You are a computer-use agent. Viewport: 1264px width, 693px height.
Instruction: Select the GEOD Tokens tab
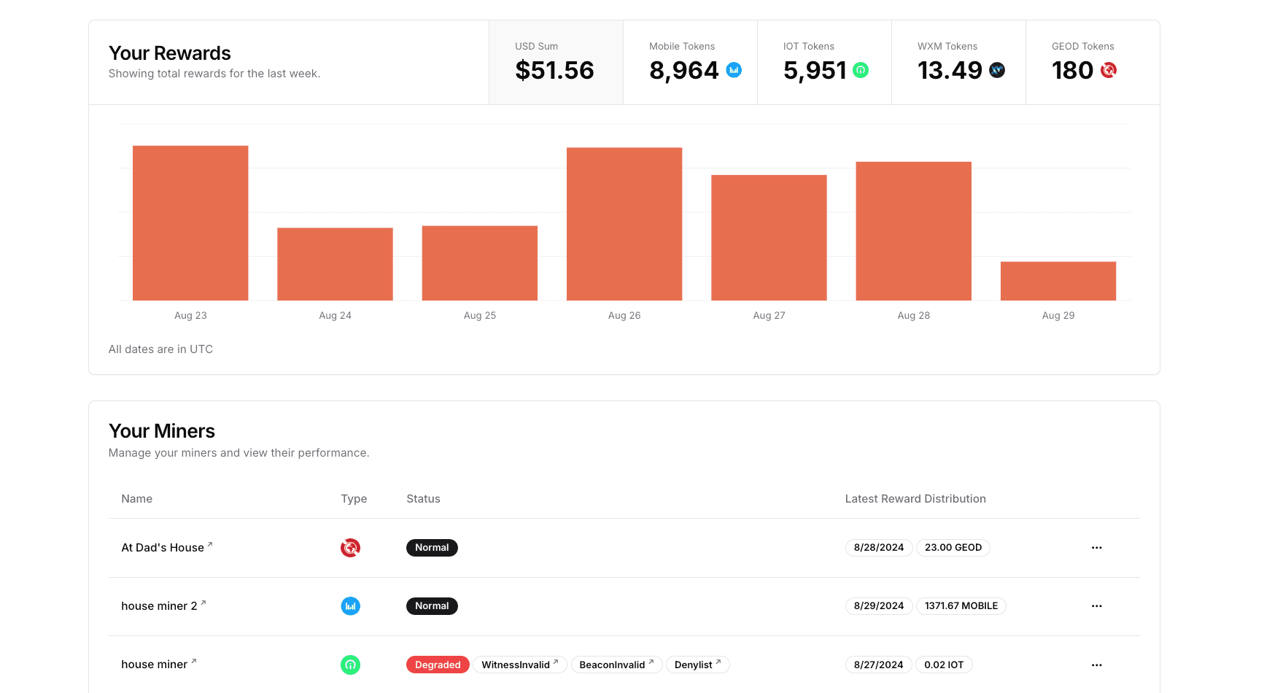[1093, 63]
